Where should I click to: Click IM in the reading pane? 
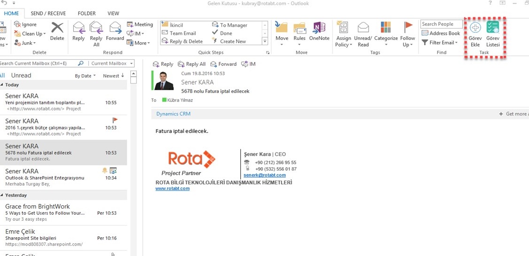pyautogui.click(x=248, y=64)
